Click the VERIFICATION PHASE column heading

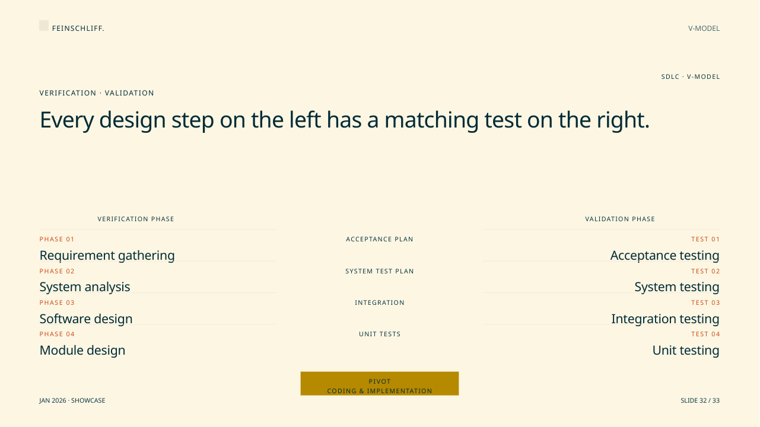coord(136,219)
